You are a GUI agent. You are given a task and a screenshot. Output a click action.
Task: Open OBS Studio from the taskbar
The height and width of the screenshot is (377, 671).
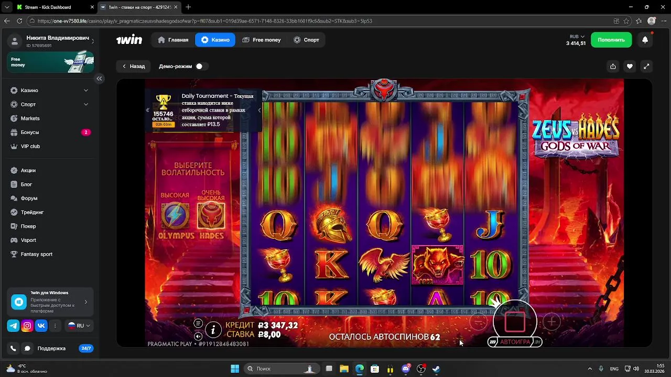pos(420,369)
